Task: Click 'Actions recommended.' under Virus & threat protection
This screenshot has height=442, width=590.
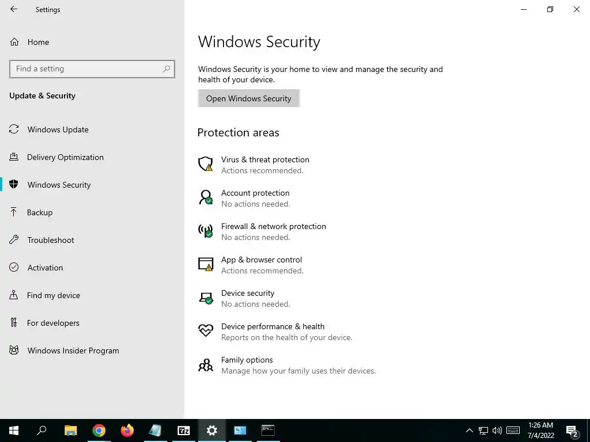Action: click(262, 170)
